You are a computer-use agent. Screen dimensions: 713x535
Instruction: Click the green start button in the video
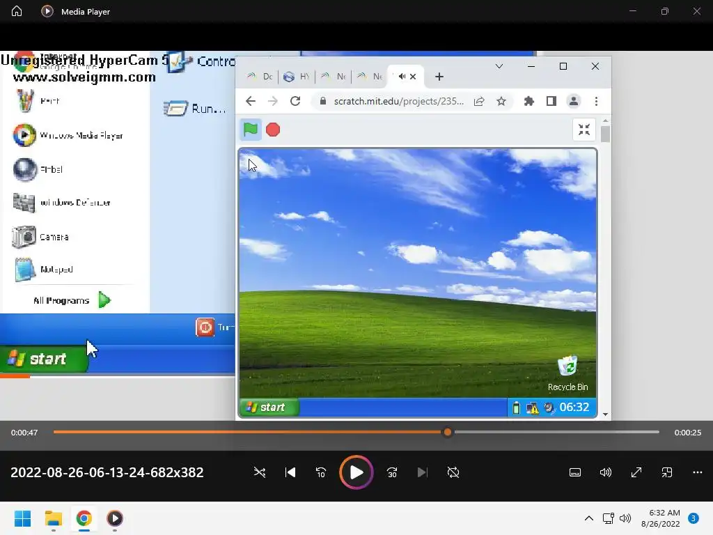coord(44,359)
